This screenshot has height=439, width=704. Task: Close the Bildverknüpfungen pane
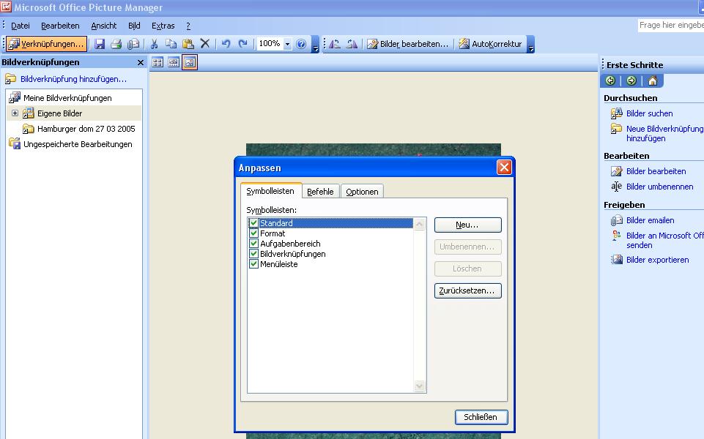[141, 62]
